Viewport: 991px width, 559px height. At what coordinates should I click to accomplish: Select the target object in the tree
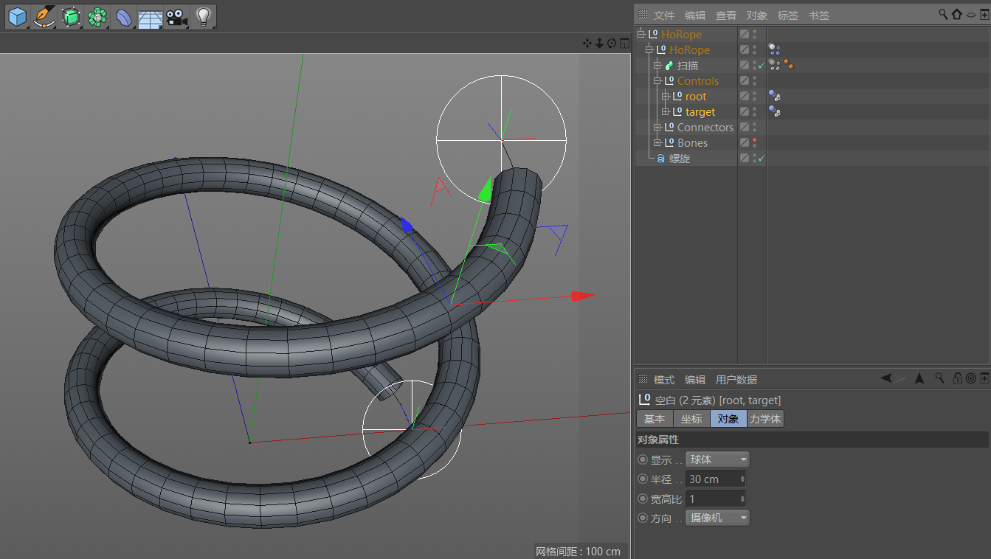point(700,112)
